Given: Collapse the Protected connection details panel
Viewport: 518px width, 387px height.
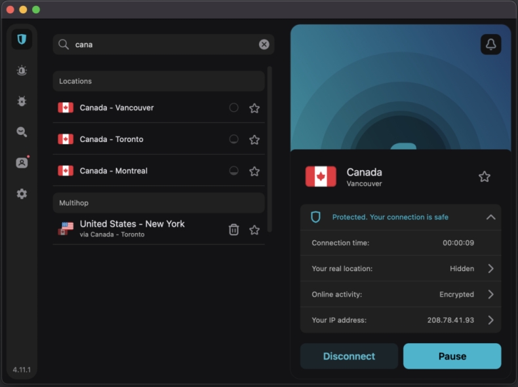Looking at the screenshot, I should (490, 217).
